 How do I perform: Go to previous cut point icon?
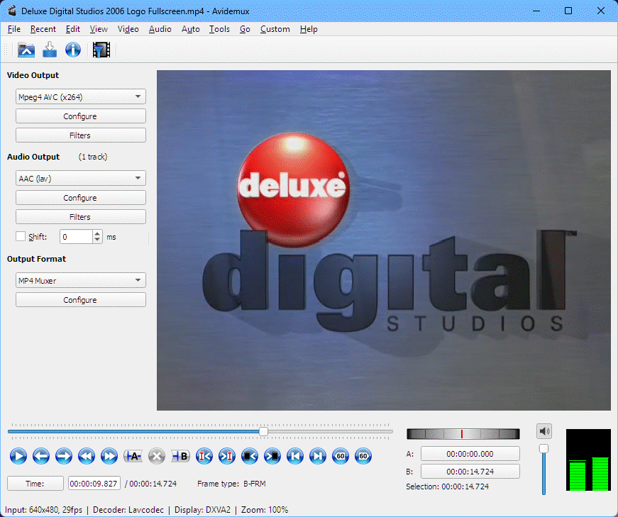204,456
